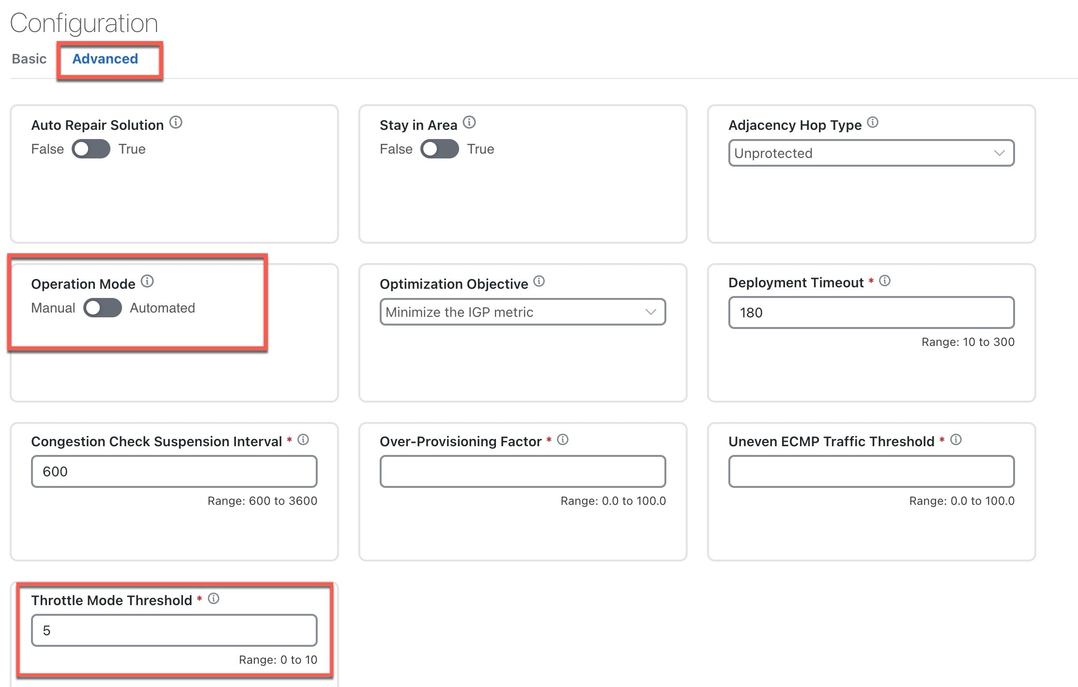Screen dimensions: 1078x687
Task: View info for Adjacency Hop Type
Action: [x=873, y=123]
